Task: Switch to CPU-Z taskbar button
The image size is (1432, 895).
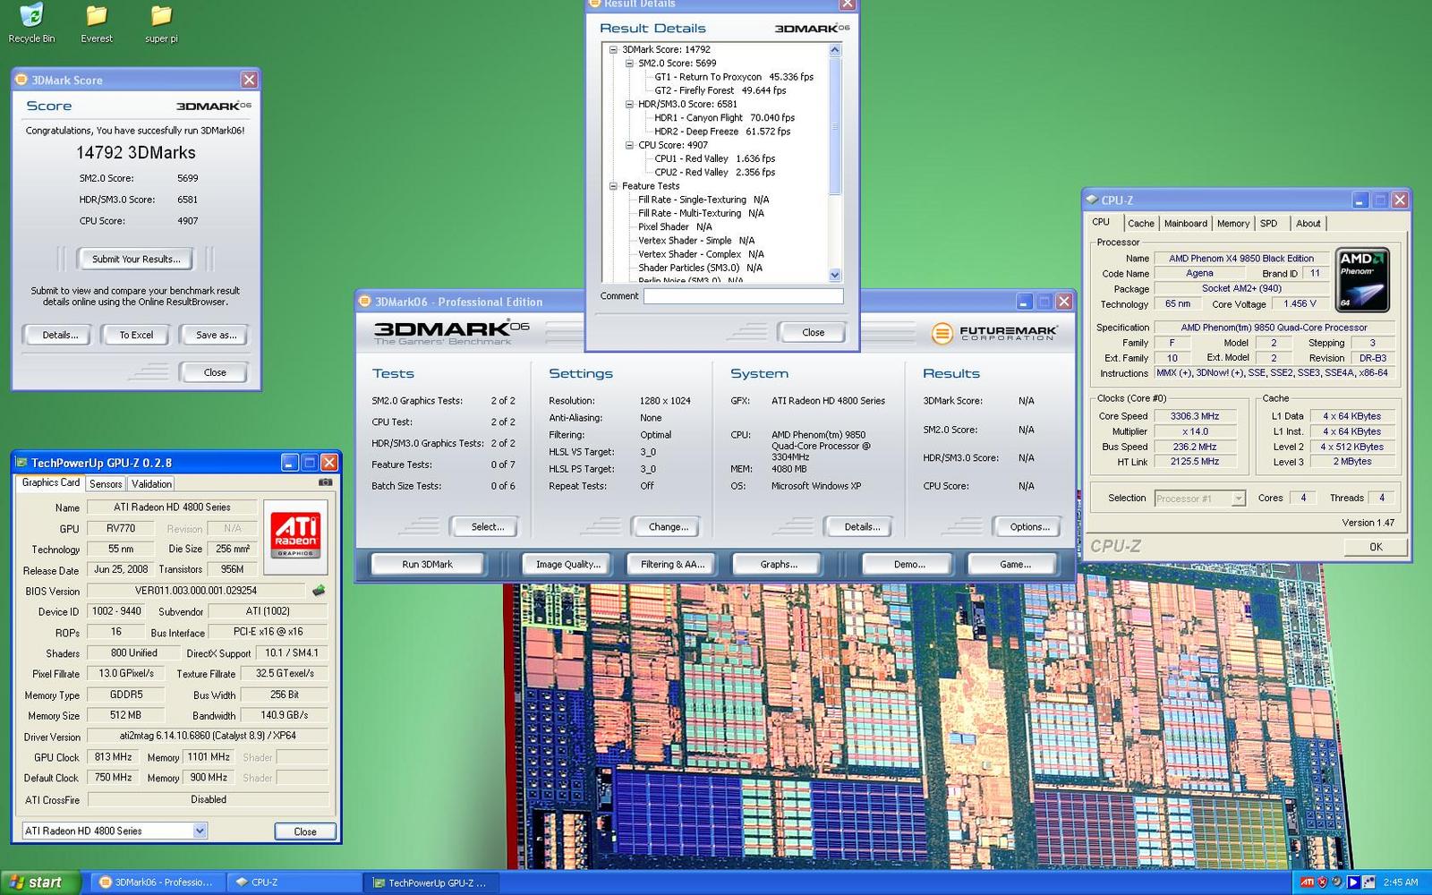Action: 294,882
